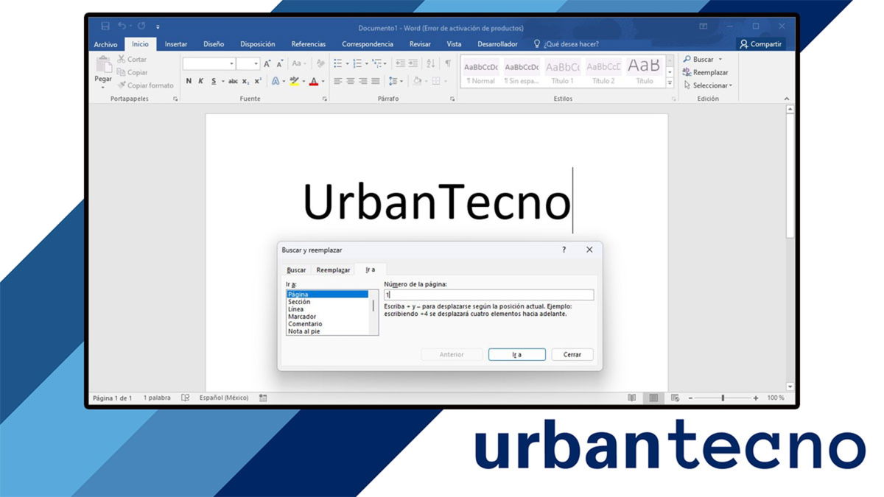Open the font name dropdown
This screenshot has height=497, width=884.
[x=231, y=64]
